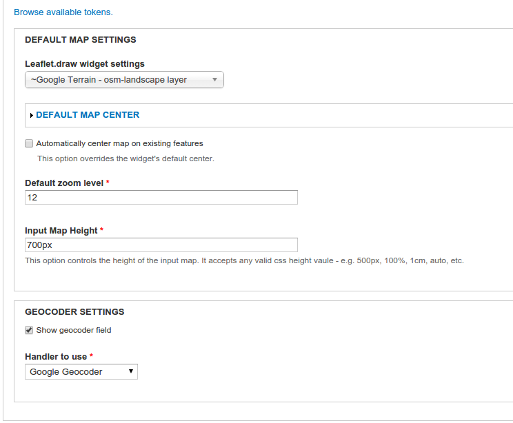The height and width of the screenshot is (423, 513).
Task: Open the Browse available tokens link
Action: point(63,12)
